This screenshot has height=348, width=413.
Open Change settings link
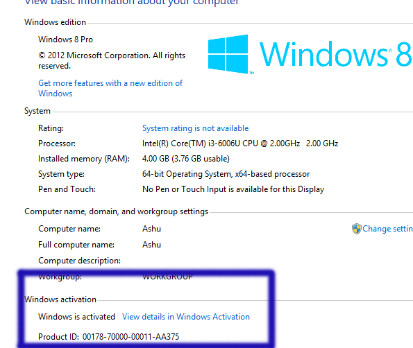387,229
